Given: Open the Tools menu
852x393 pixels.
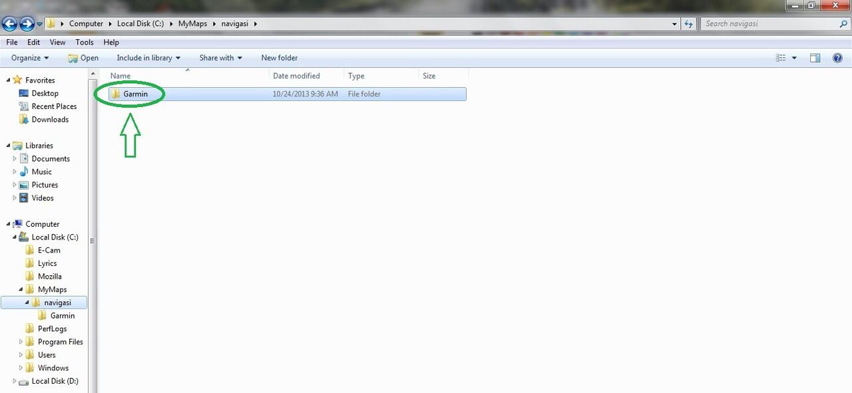Looking at the screenshot, I should [x=85, y=42].
